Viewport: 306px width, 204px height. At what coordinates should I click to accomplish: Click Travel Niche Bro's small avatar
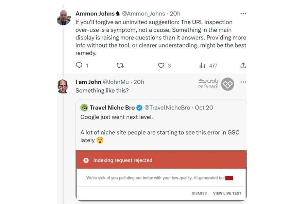84,108
